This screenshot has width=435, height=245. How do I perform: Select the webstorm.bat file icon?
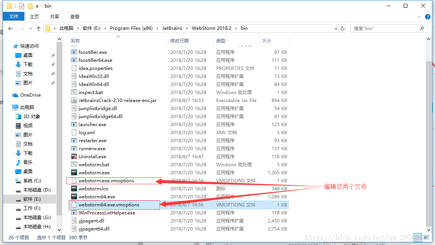click(74, 164)
